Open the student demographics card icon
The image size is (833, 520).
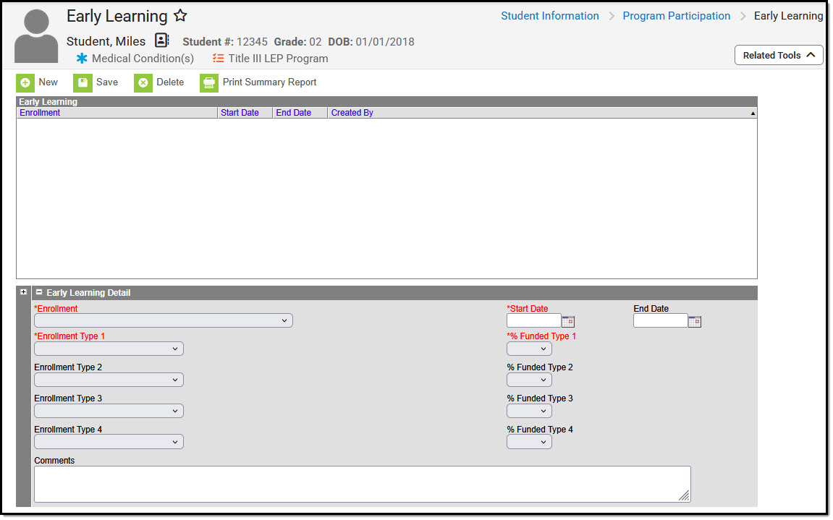click(161, 41)
